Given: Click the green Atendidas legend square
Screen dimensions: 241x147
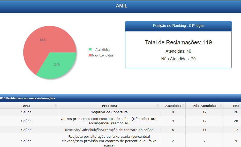Looking at the screenshot, I should tap(90, 49).
